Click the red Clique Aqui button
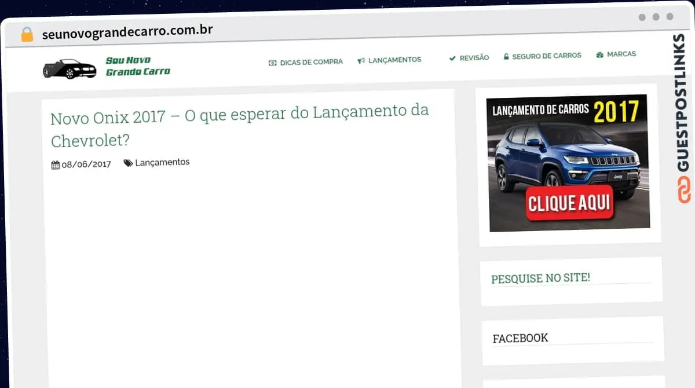Screen dimensions: 695x388 (570, 203)
